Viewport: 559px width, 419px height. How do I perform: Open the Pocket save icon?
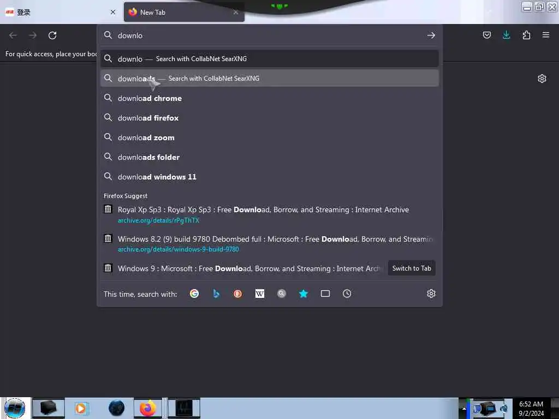coord(486,35)
